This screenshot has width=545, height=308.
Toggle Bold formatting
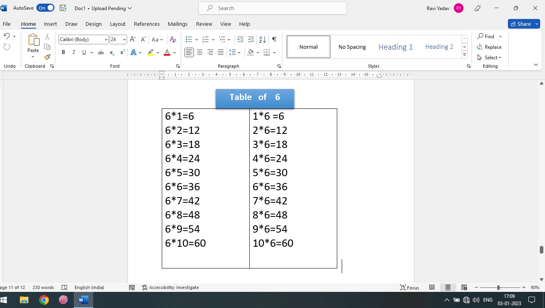pos(63,52)
